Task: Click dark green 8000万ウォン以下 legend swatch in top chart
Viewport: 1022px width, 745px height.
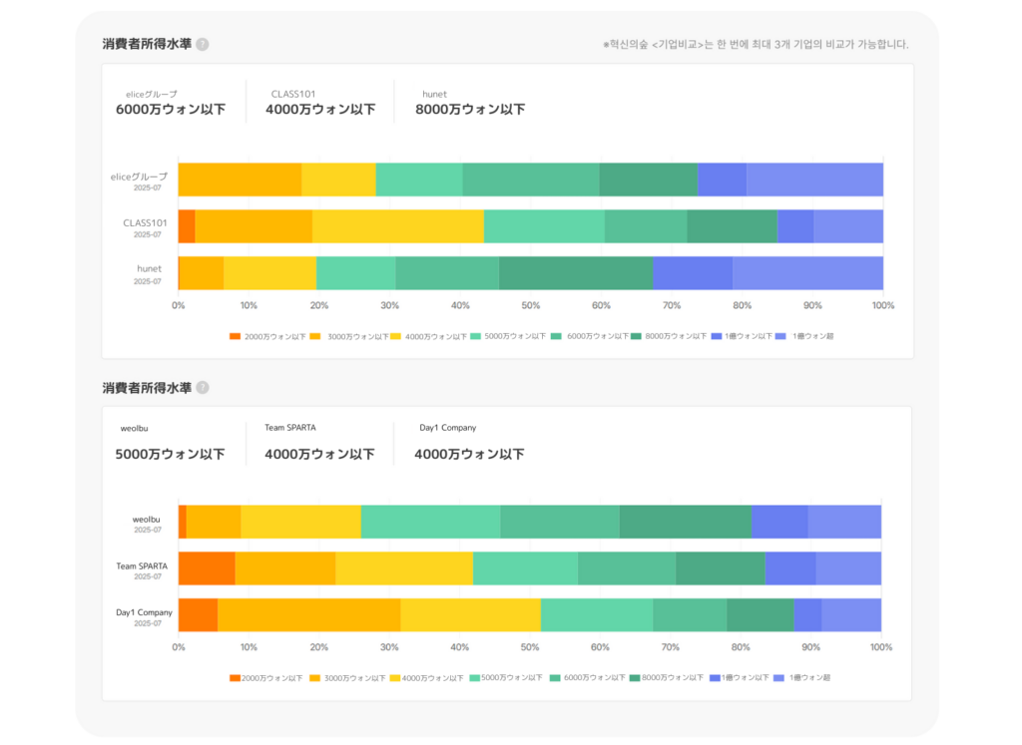Action: click(x=636, y=336)
